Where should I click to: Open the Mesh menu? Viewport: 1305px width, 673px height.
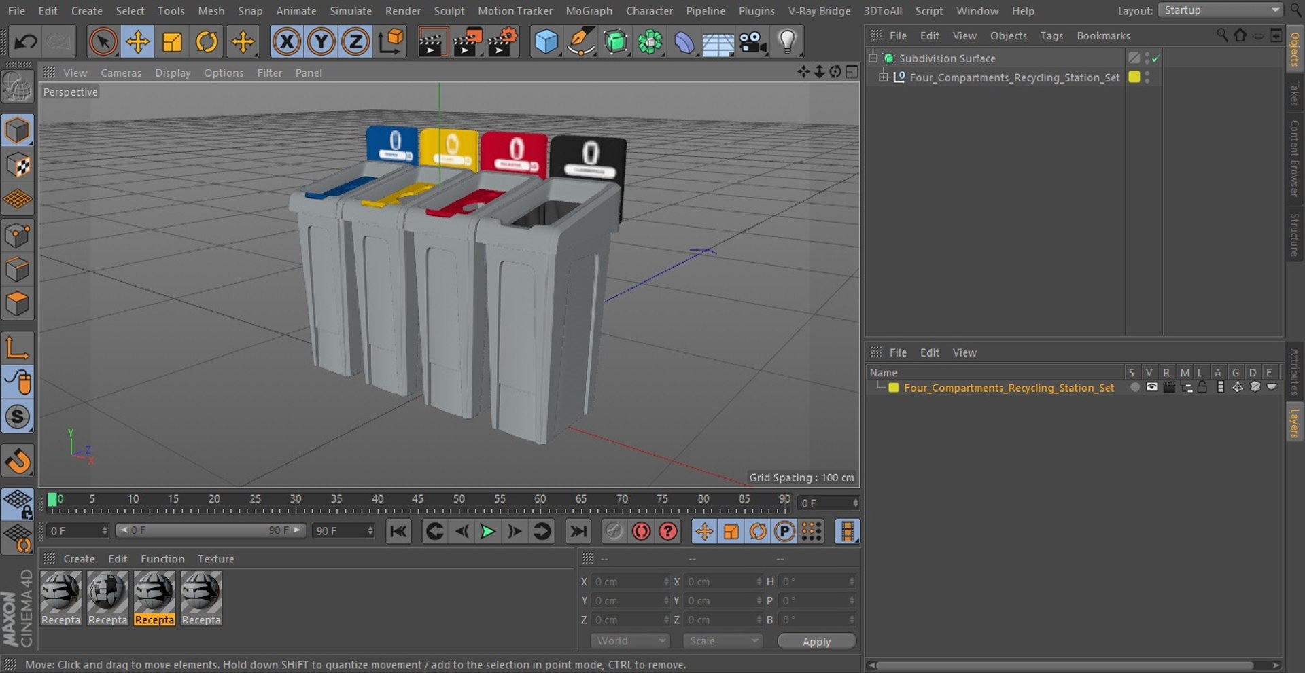point(211,11)
